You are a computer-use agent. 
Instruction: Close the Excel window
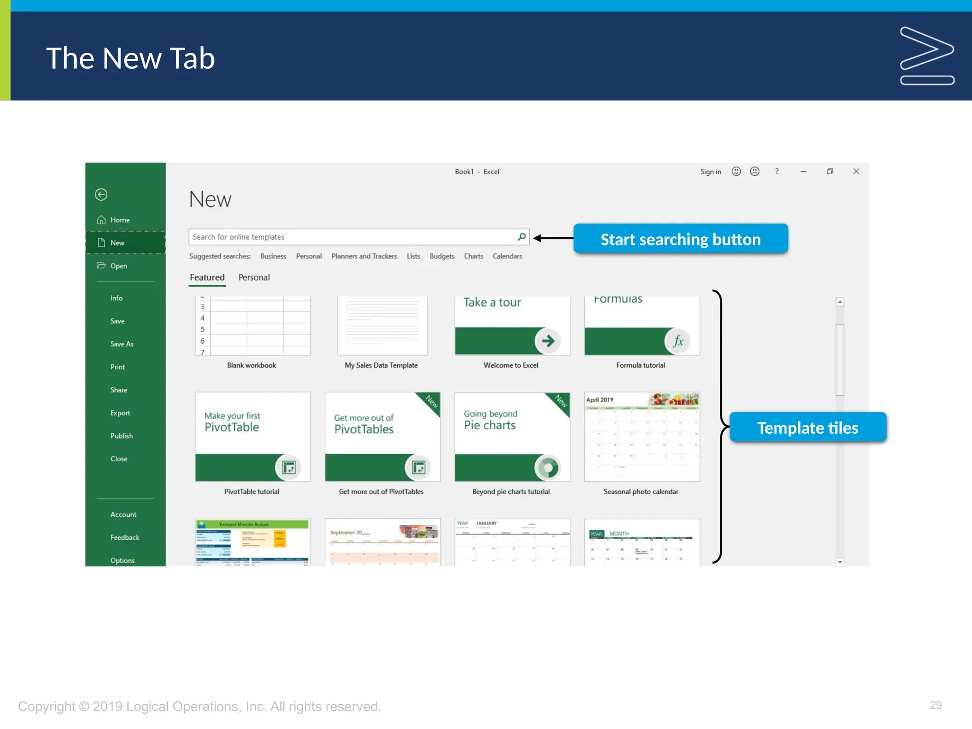pos(856,171)
